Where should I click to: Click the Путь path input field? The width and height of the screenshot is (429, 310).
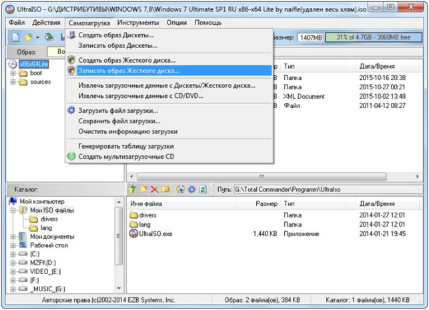coord(328,189)
